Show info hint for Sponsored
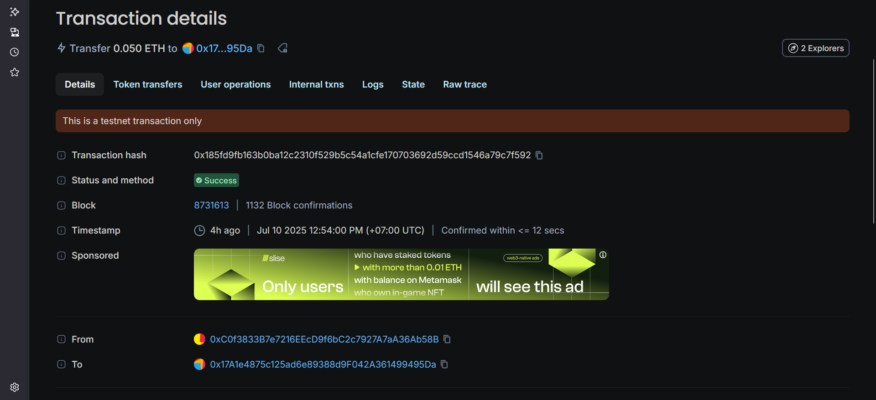Screen dimensions: 876x400 (61, 256)
